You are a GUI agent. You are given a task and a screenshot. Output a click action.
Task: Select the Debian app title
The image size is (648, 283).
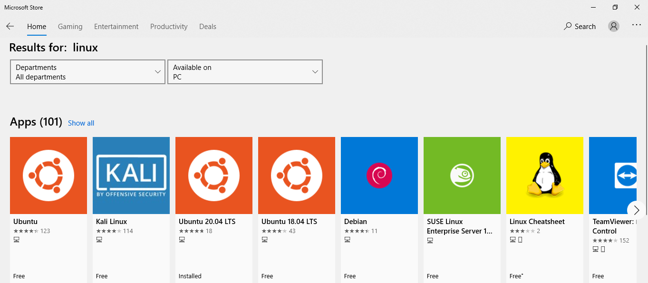coord(356,222)
